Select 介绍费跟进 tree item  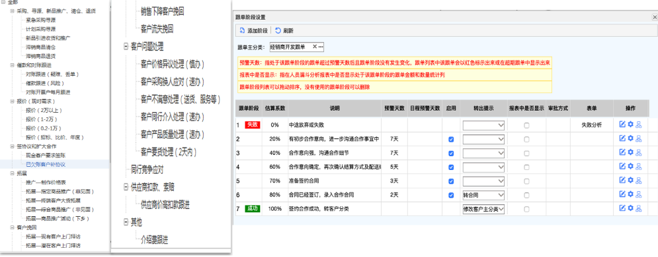[155, 240]
